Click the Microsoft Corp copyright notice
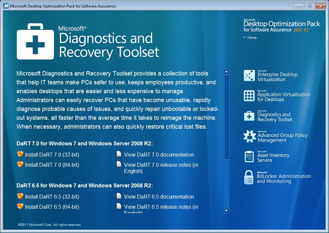The image size is (329, 233). click(50, 224)
